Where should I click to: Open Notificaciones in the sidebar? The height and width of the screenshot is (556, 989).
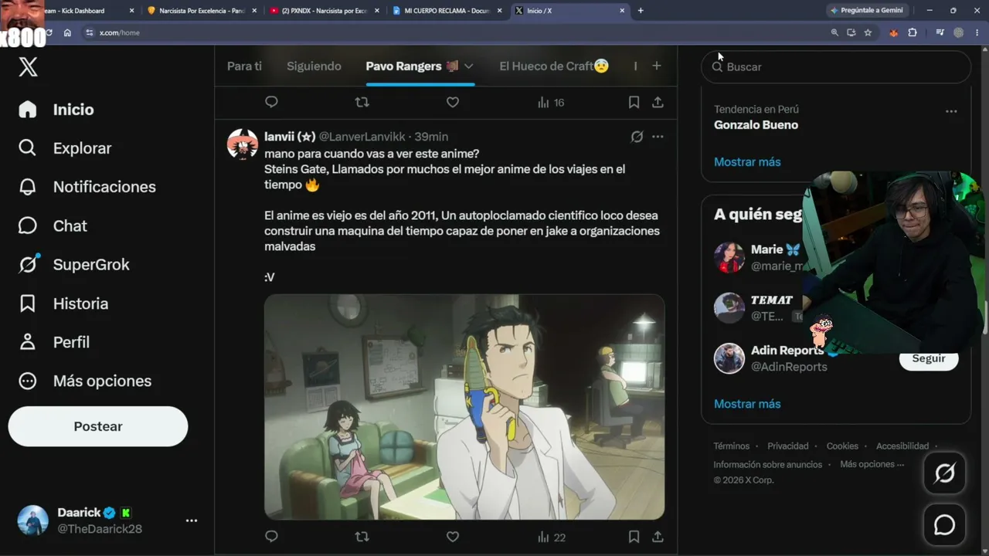click(x=87, y=187)
